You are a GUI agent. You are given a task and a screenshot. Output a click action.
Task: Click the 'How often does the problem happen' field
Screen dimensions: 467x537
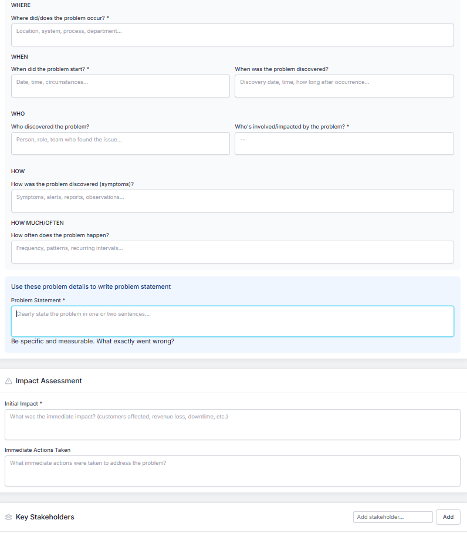click(x=232, y=252)
